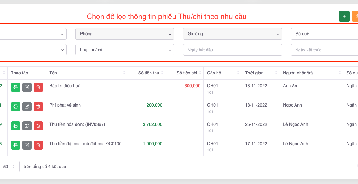Delete the Thu tiền hóa đơn INV0367 row
Image resolution: width=358 pixels, height=184 pixels.
(x=38, y=126)
